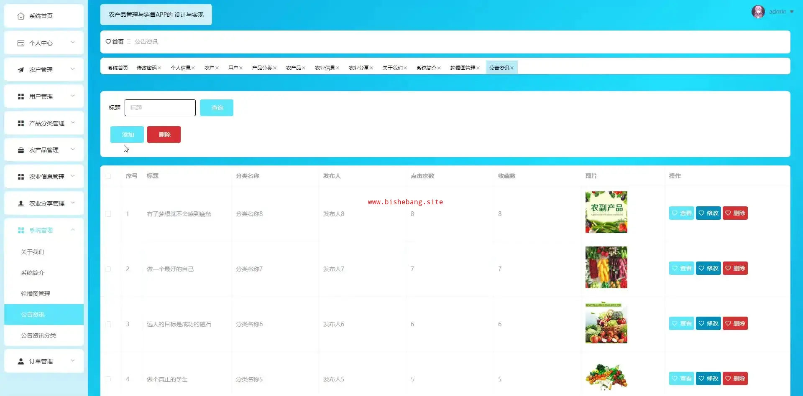The image size is (803, 396).
Task: Select 公告资讯 in the sidebar
Action: click(x=44, y=315)
